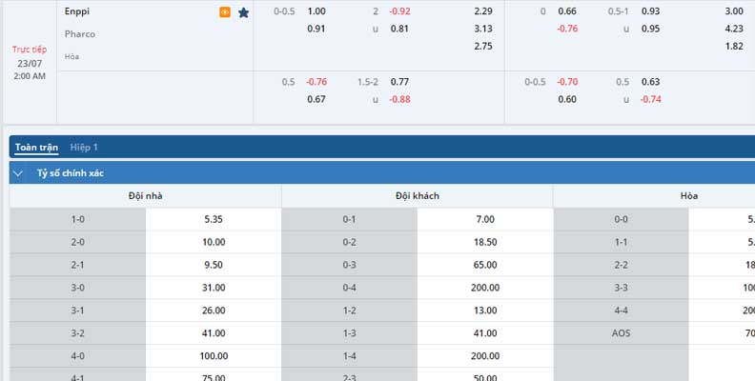
Task: Pick first-half over 0.5 odds 0.63
Action: click(650, 82)
